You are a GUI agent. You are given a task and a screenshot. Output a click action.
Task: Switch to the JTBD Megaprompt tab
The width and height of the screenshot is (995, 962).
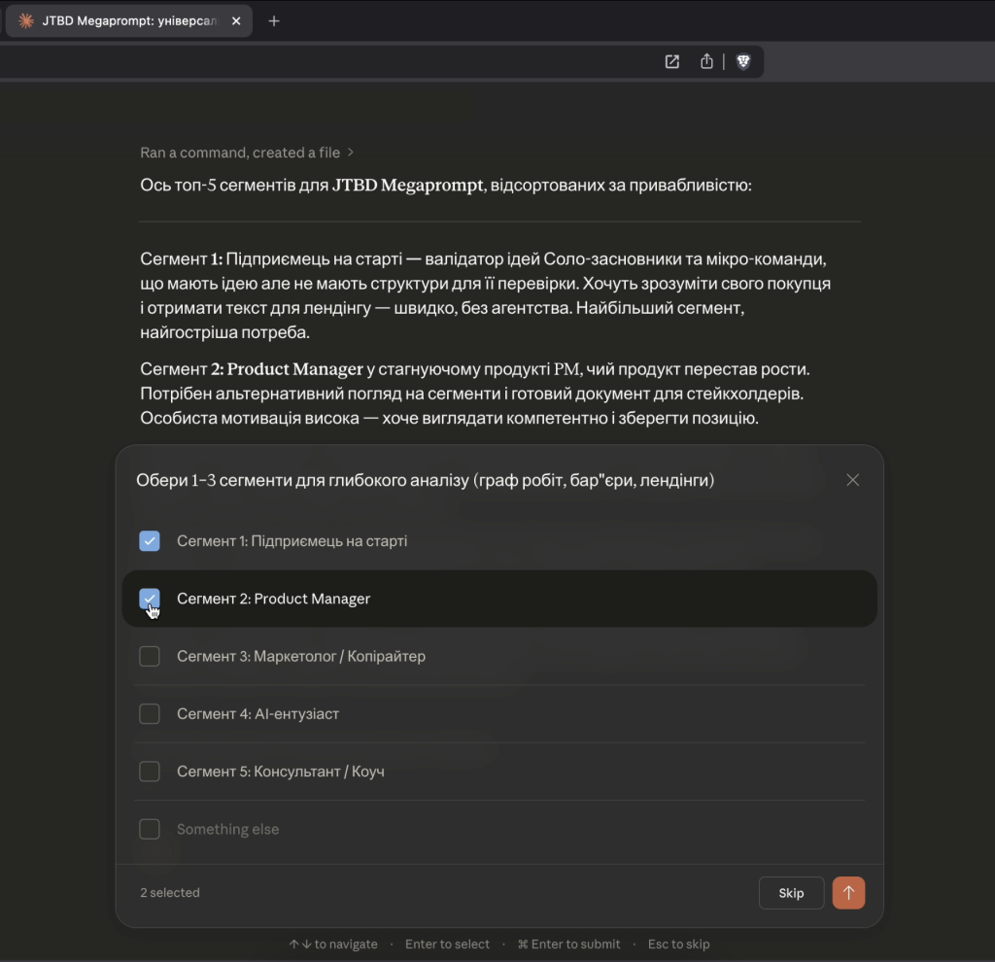coord(126,19)
